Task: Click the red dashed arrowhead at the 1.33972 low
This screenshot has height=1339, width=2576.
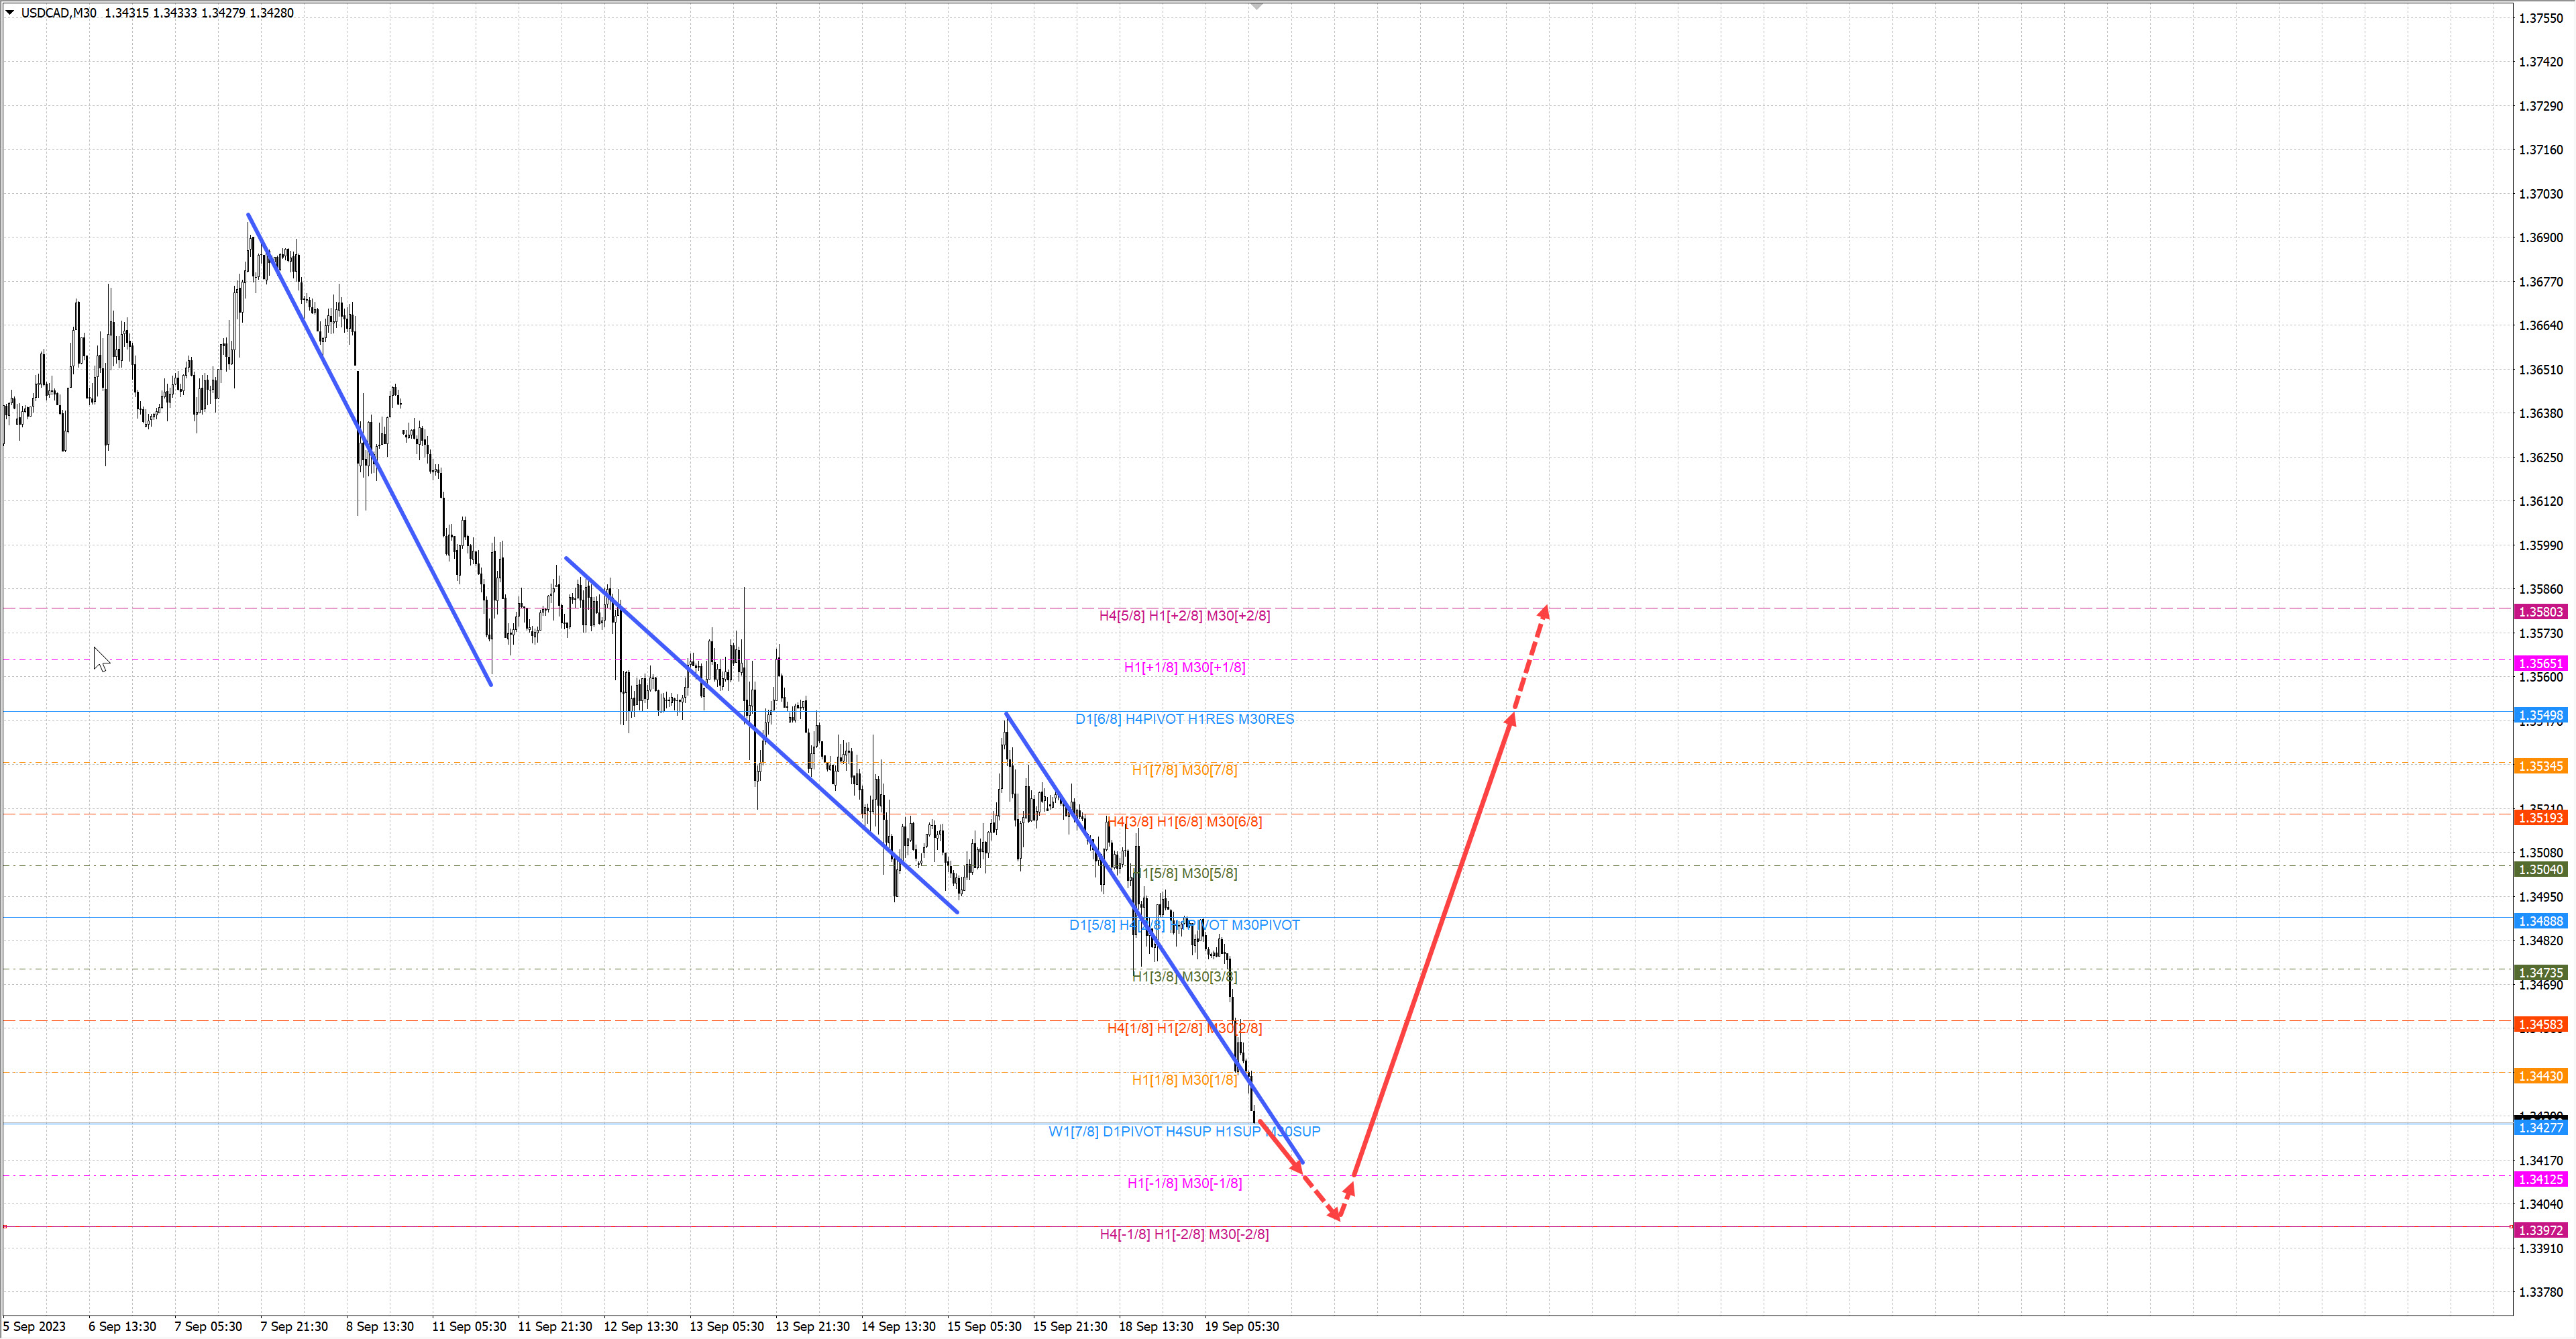Action: point(1335,1214)
